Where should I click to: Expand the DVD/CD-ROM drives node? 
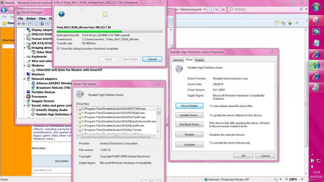click(x=24, y=35)
